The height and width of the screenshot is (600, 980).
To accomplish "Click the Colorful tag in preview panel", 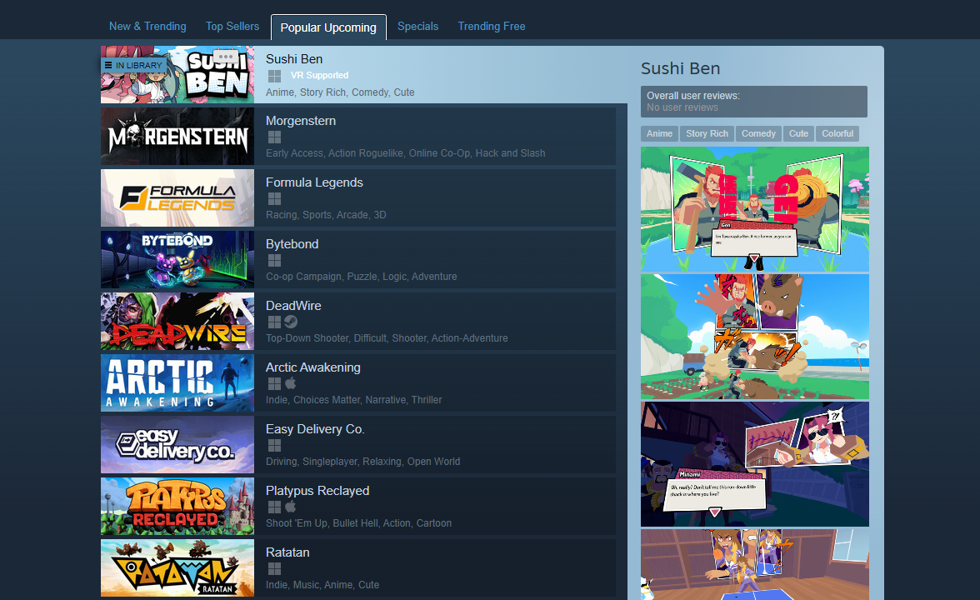I will 837,133.
